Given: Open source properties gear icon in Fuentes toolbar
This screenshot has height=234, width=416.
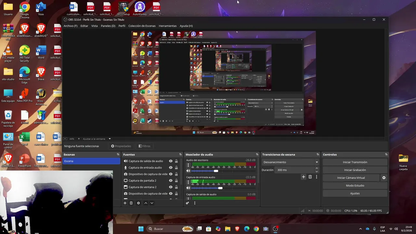Looking at the screenshot, I should [138, 203].
